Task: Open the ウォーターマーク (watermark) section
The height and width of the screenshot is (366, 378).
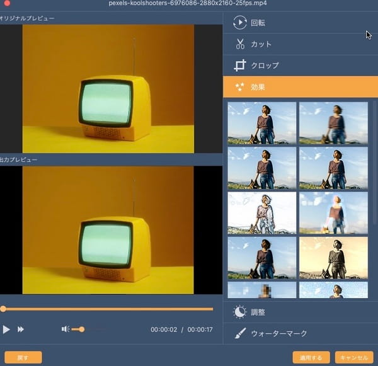Action: (301, 333)
